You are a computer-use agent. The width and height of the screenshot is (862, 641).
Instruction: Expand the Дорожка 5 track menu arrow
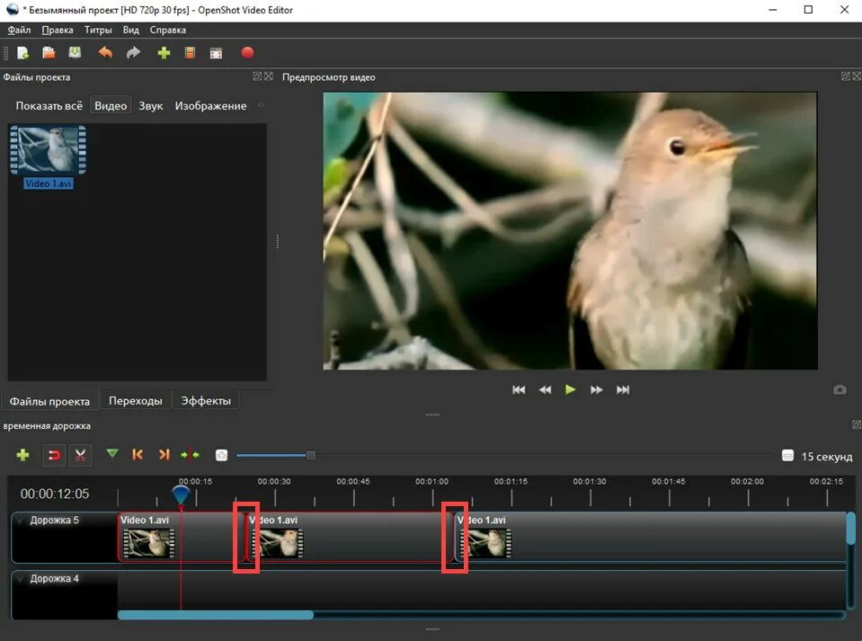tap(21, 521)
